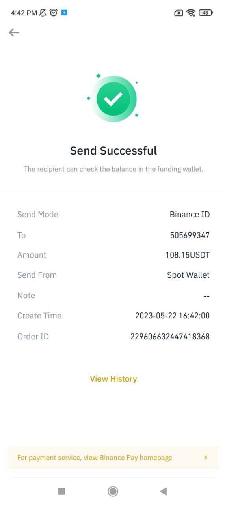The image size is (227, 505).
Task: Open chevron on Binance Pay banner
Action: click(206, 458)
